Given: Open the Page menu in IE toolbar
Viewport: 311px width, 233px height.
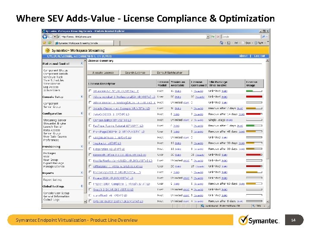Looking at the screenshot, I should [247, 43].
